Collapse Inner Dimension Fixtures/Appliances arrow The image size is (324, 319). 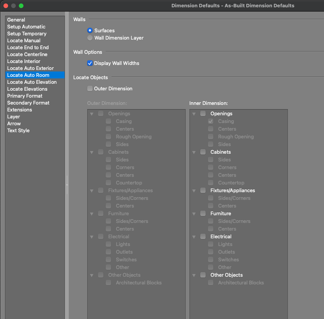(x=194, y=191)
